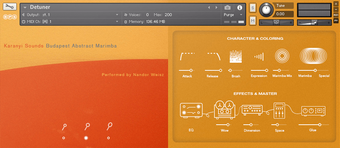Click the Wow tape reel machine
This screenshot has width=340, height=148.
coord(225,109)
